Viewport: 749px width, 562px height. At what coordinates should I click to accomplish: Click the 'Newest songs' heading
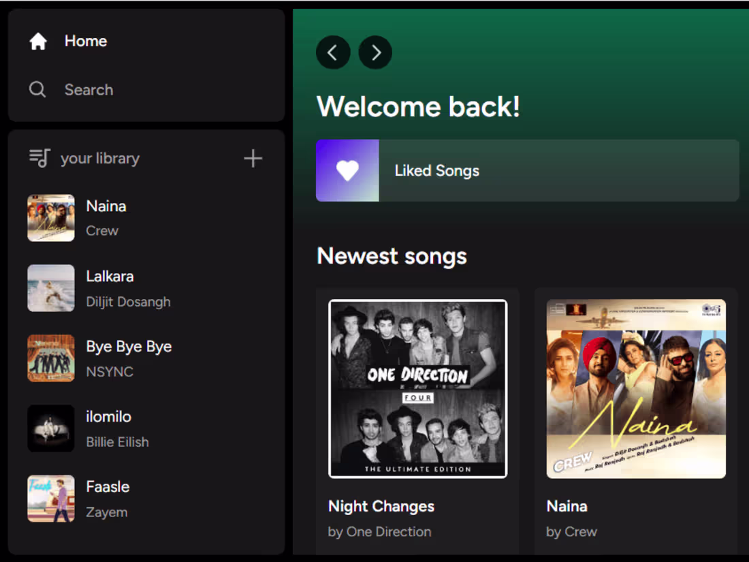392,256
